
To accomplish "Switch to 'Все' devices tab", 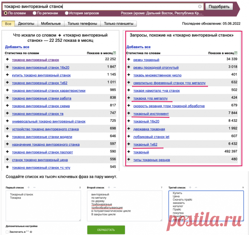I will click(8, 24).
